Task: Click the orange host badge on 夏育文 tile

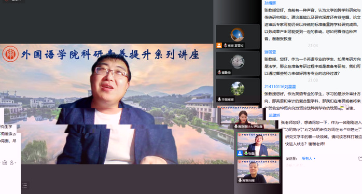Action: pos(219,46)
